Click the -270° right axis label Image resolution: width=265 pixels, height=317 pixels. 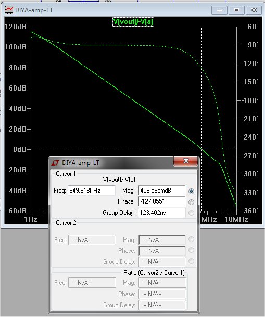point(250,156)
